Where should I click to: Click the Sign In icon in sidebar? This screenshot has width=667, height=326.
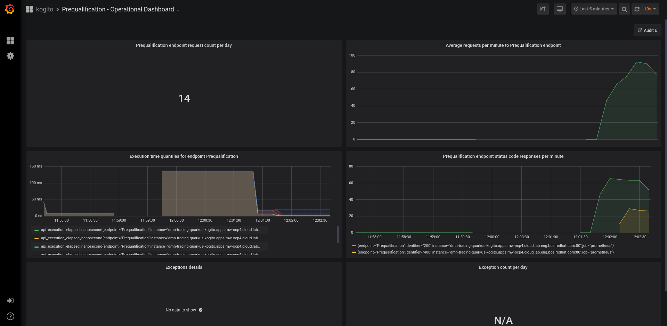[10, 300]
